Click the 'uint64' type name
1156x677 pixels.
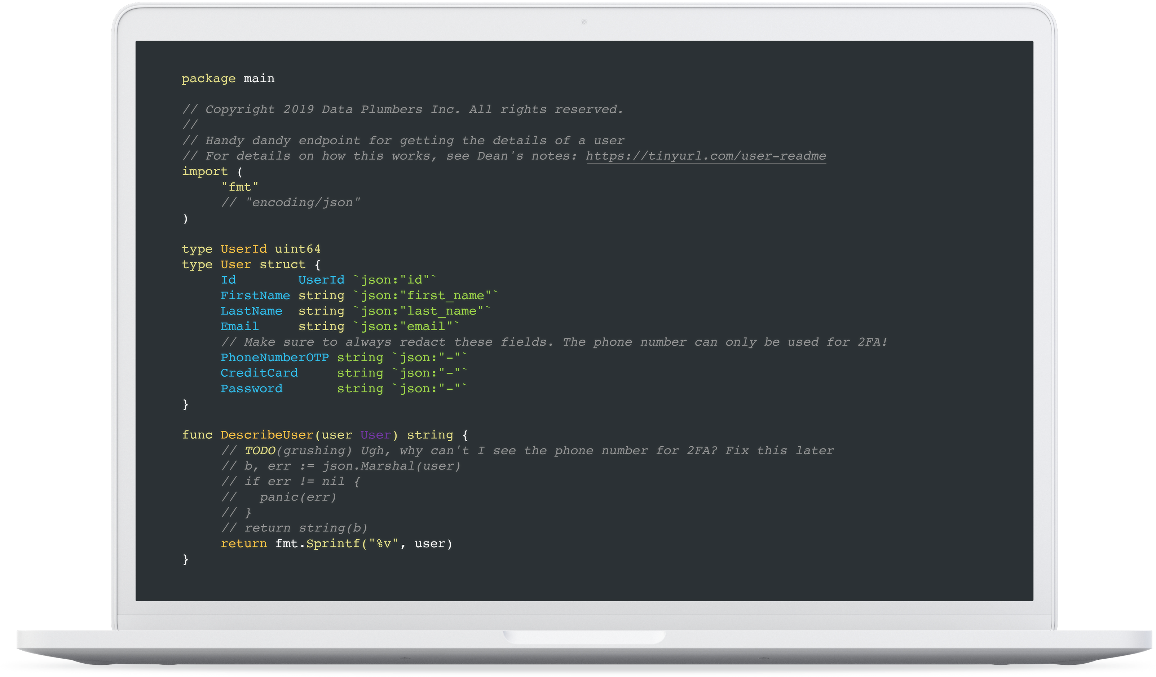pyautogui.click(x=298, y=249)
